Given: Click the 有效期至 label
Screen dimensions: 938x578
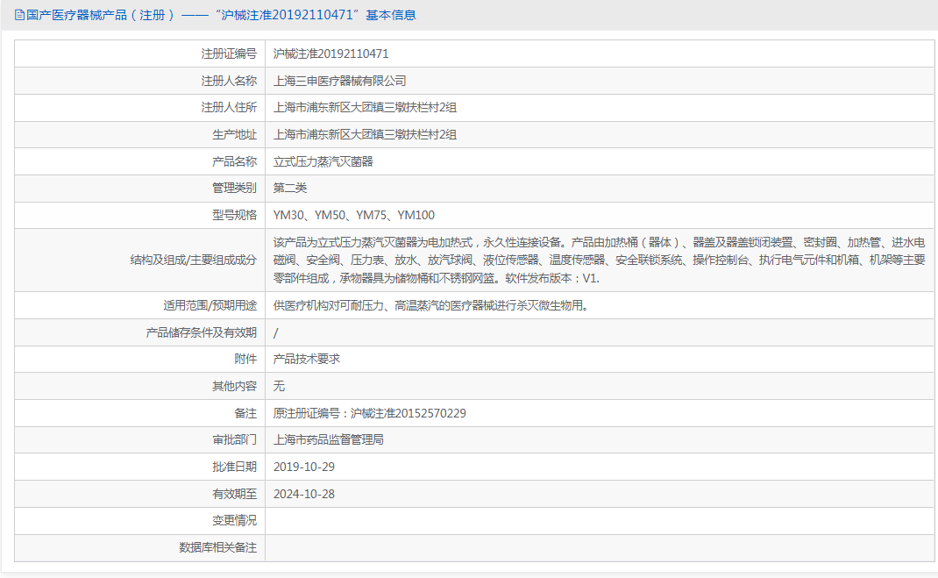Looking at the screenshot, I should pyautogui.click(x=235, y=494).
